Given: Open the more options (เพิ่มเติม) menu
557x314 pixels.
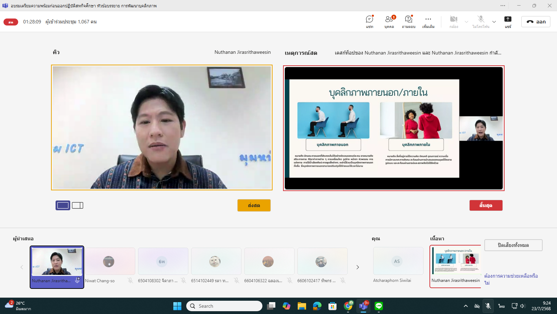Looking at the screenshot, I should (x=428, y=21).
